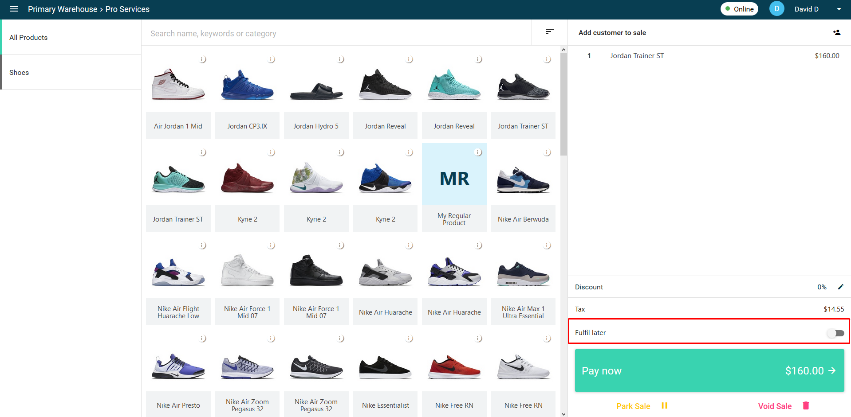This screenshot has height=417, width=851.
Task: Open info icon on Air Jordan 1 Mid
Action: coord(203,59)
